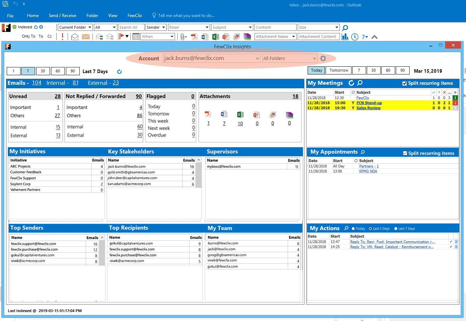The image size is (466, 321).
Task: Filter replied emails with green arrow envelope icon
Action: coord(100,37)
